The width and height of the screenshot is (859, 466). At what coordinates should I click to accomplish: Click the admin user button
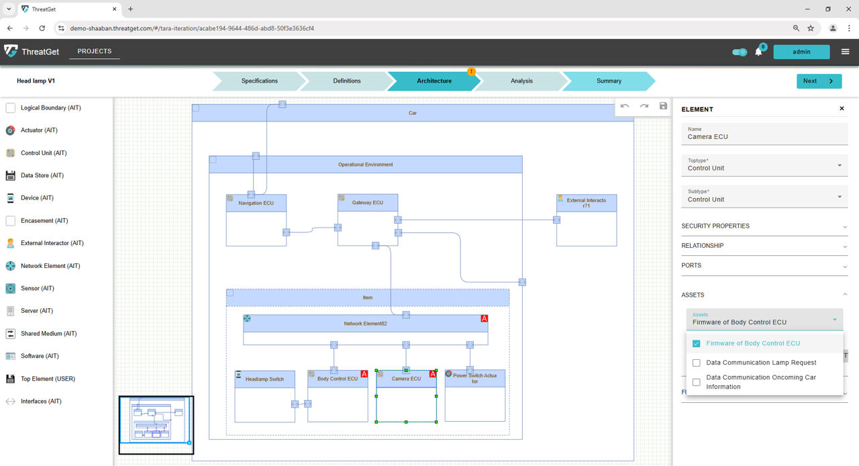pyautogui.click(x=801, y=52)
